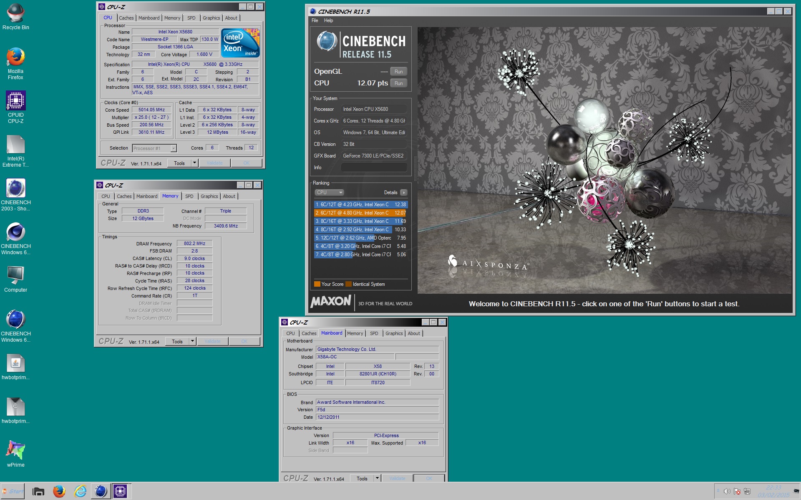Screen dimensions: 801x500
Task: Open Tools dropdown arrow in CPU-Z Mainboard window
Action: click(377, 478)
